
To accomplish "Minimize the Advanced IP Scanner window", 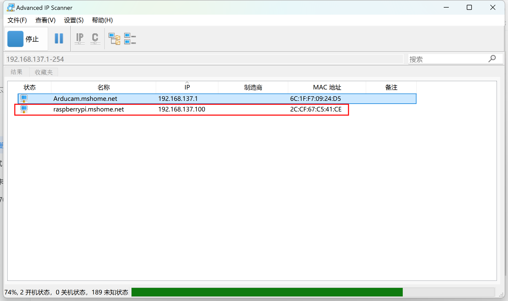I will pos(446,8).
